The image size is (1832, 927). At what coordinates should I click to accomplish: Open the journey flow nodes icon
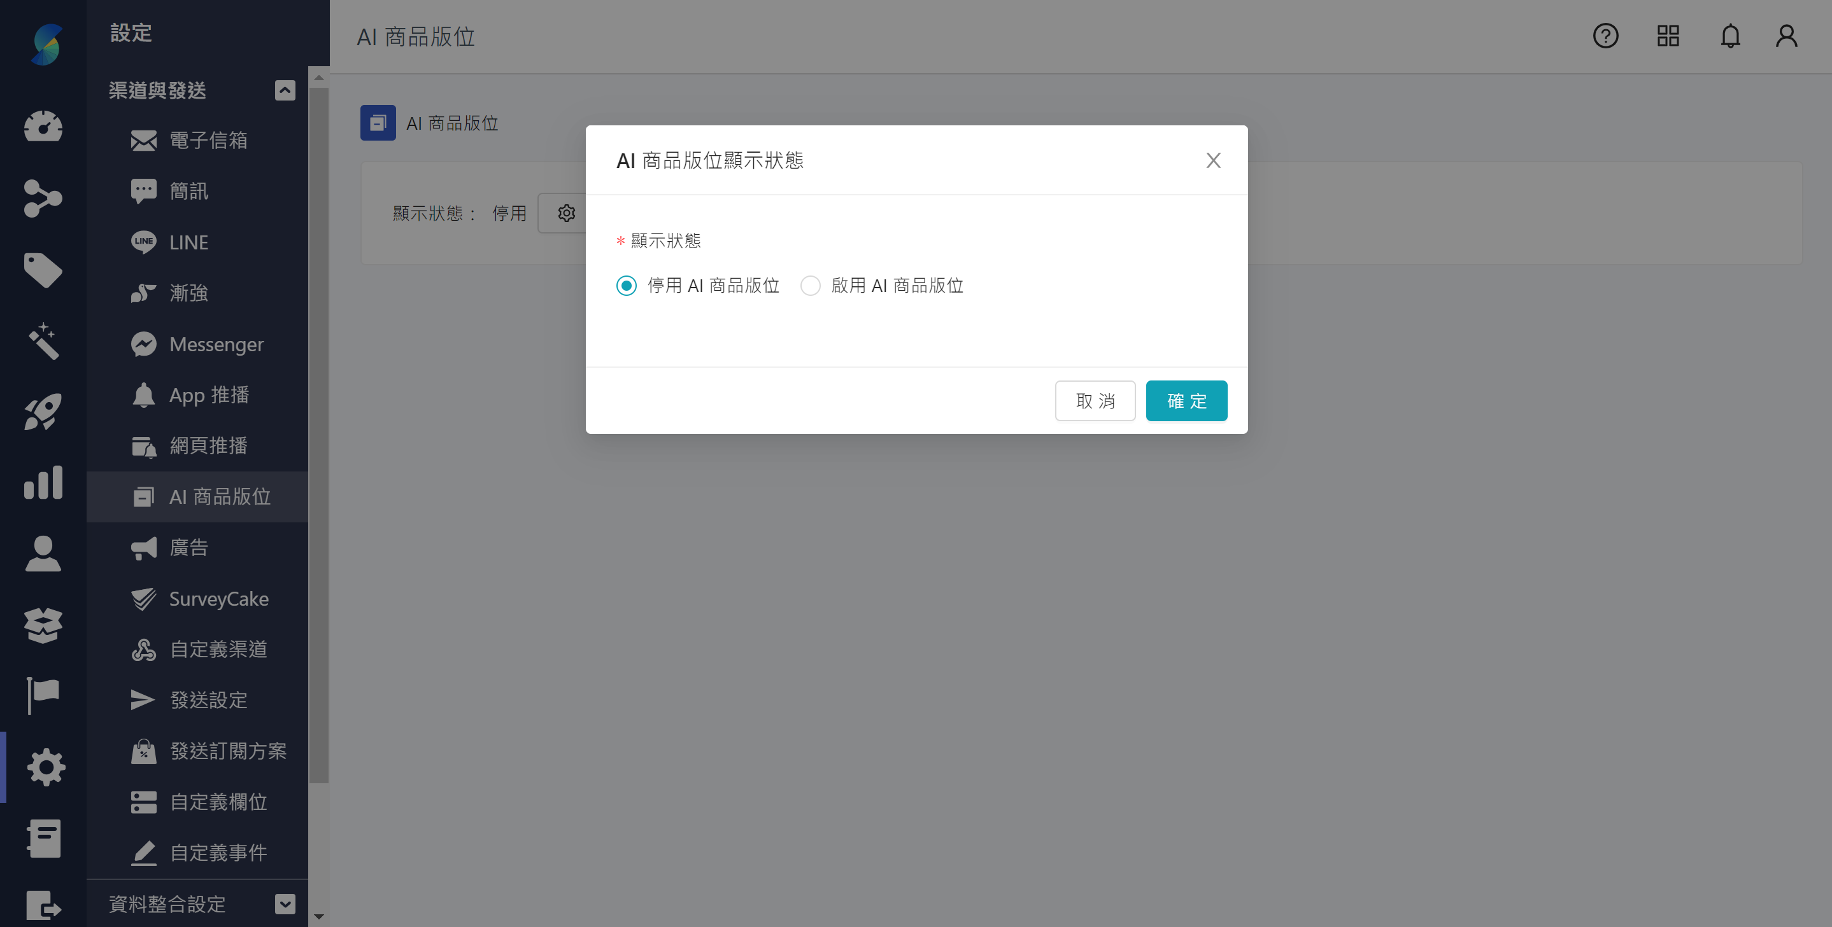tap(43, 197)
